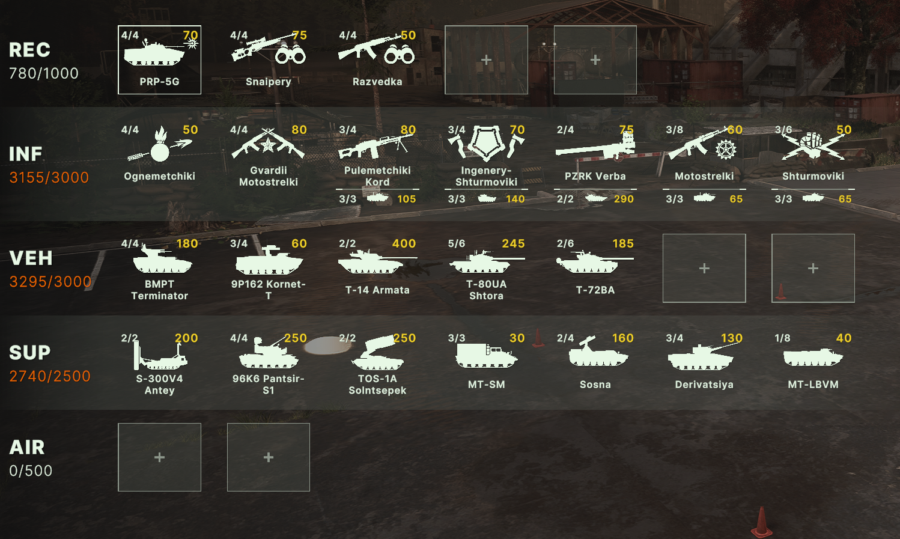Select the BMPT Terminator vehicle card
900x539 pixels.
coord(159,268)
